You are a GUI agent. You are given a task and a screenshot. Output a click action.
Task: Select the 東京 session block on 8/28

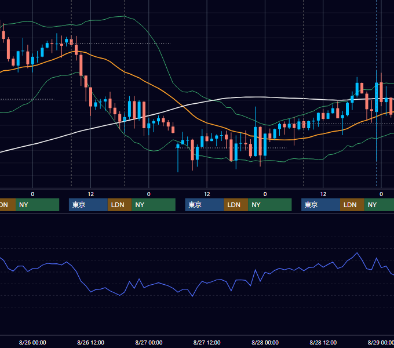pos(320,205)
